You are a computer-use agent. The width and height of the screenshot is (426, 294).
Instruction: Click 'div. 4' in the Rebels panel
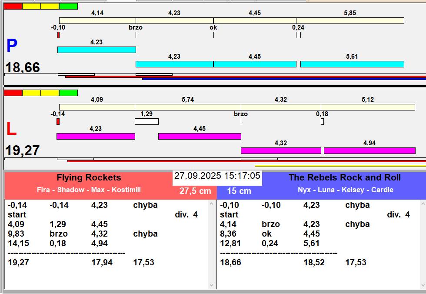(x=398, y=215)
